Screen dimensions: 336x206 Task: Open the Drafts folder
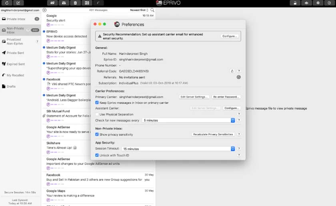(x=20, y=86)
